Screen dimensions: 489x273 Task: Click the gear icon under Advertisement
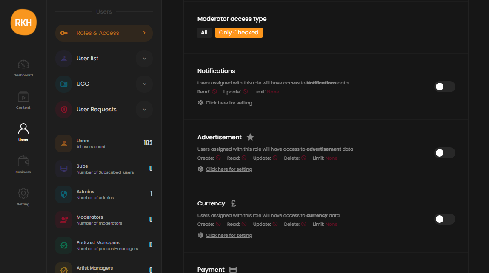click(x=200, y=169)
